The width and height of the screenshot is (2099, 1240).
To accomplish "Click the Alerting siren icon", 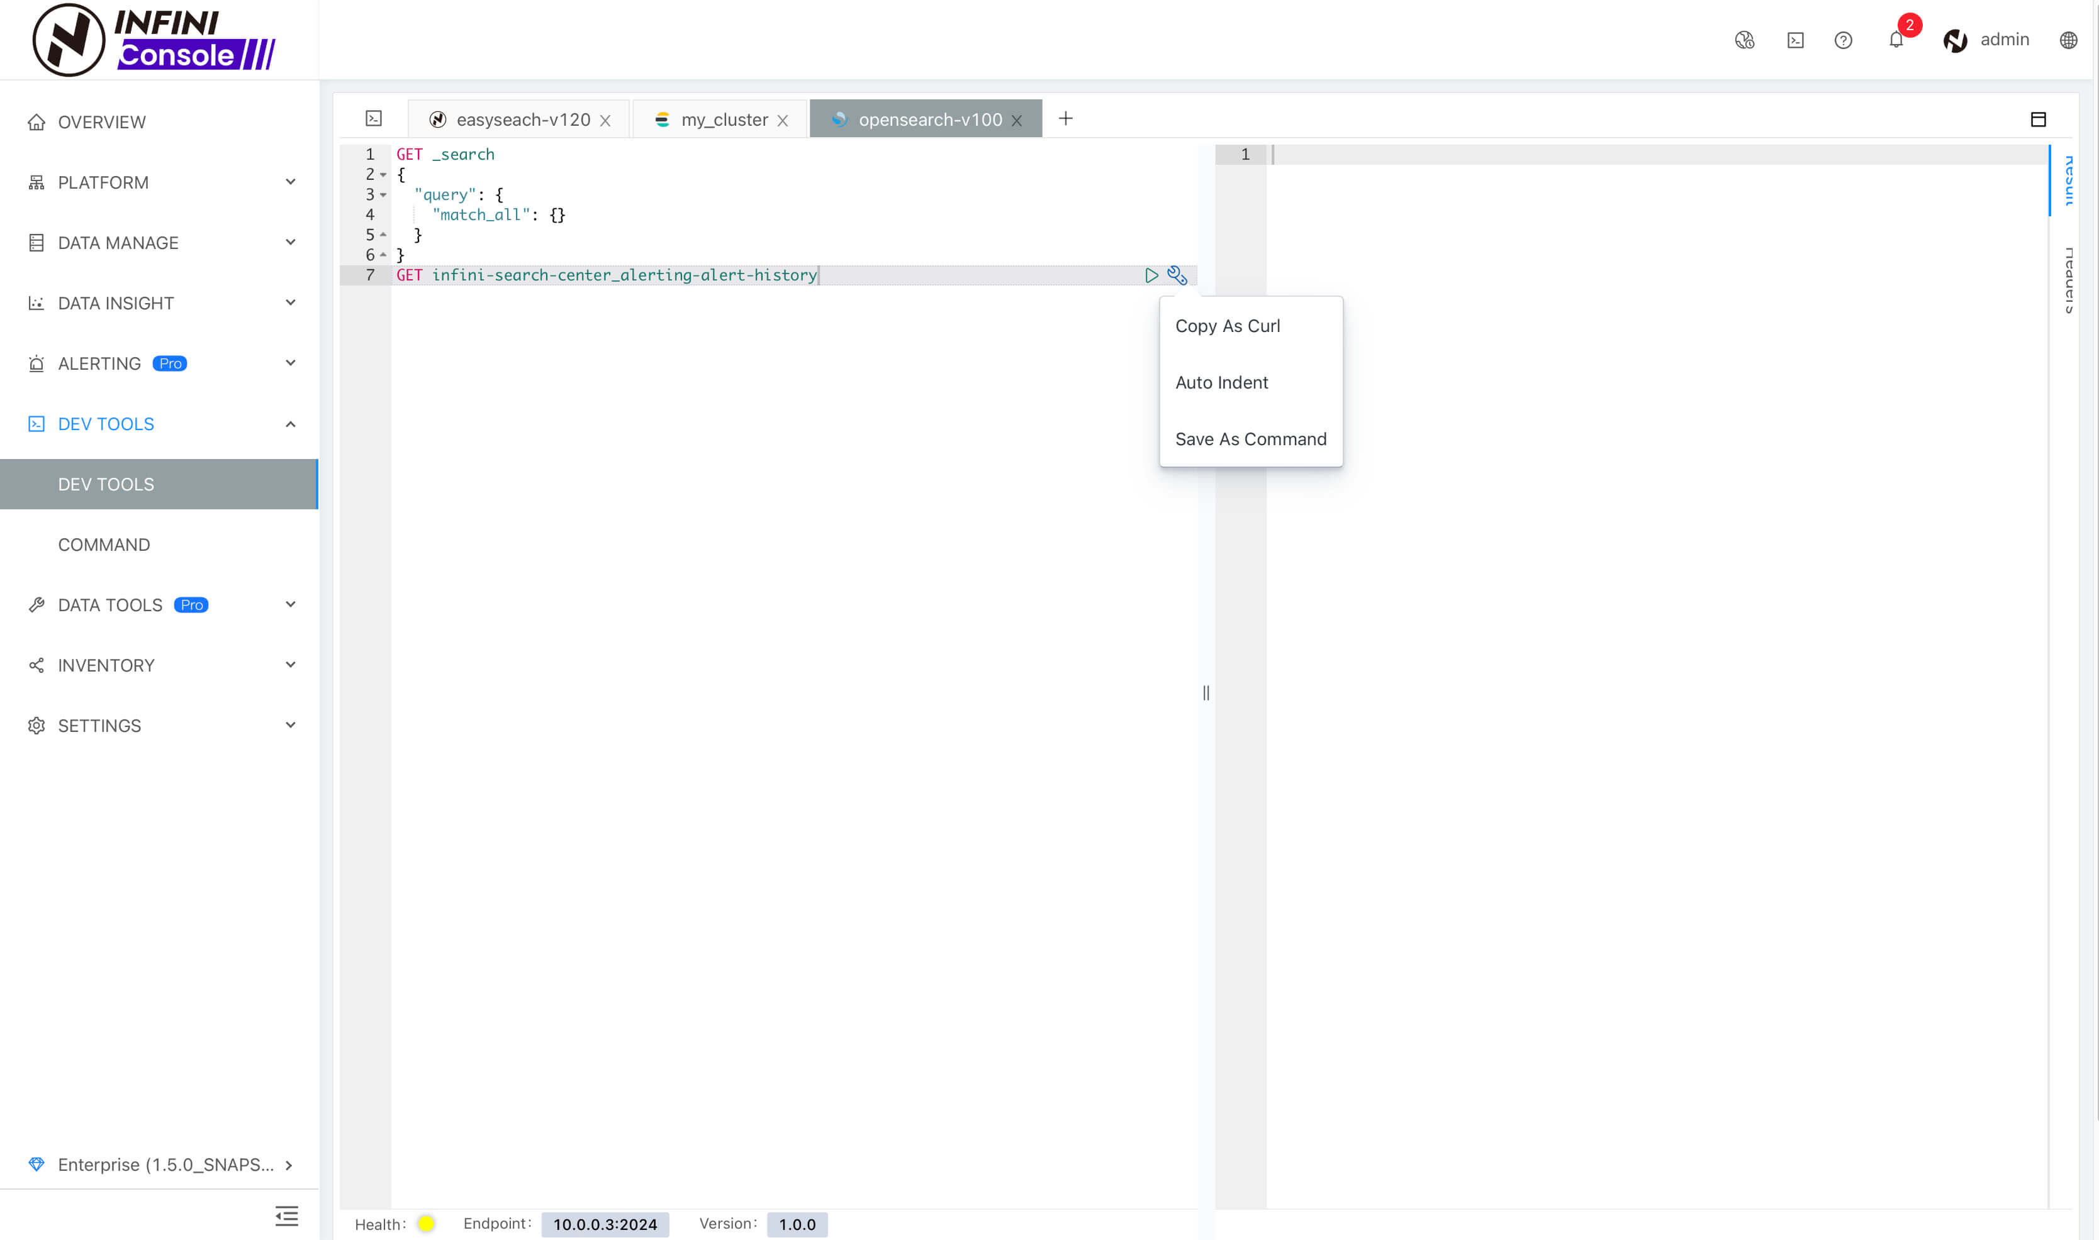I will (x=36, y=363).
